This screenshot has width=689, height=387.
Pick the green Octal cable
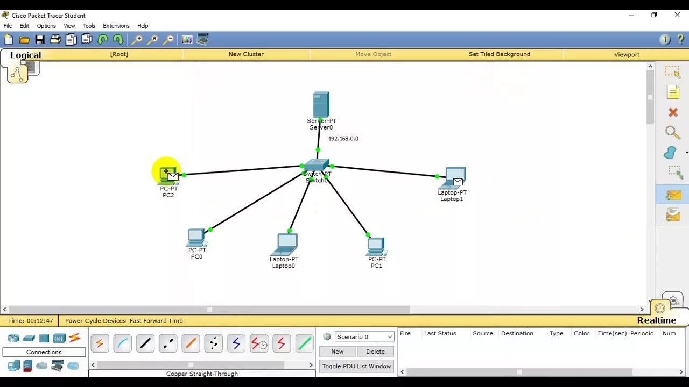coord(305,343)
